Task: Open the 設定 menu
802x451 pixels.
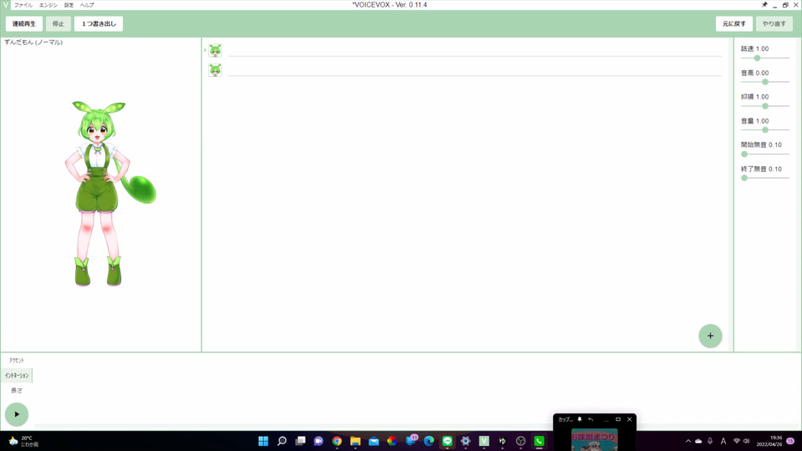Action: [x=69, y=5]
